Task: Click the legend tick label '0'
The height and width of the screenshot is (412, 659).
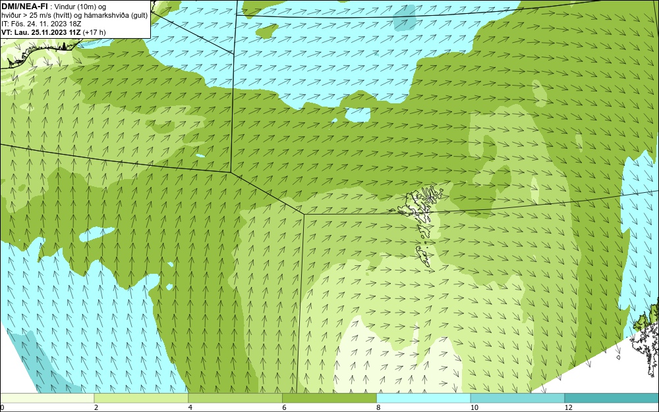Action: [2, 407]
